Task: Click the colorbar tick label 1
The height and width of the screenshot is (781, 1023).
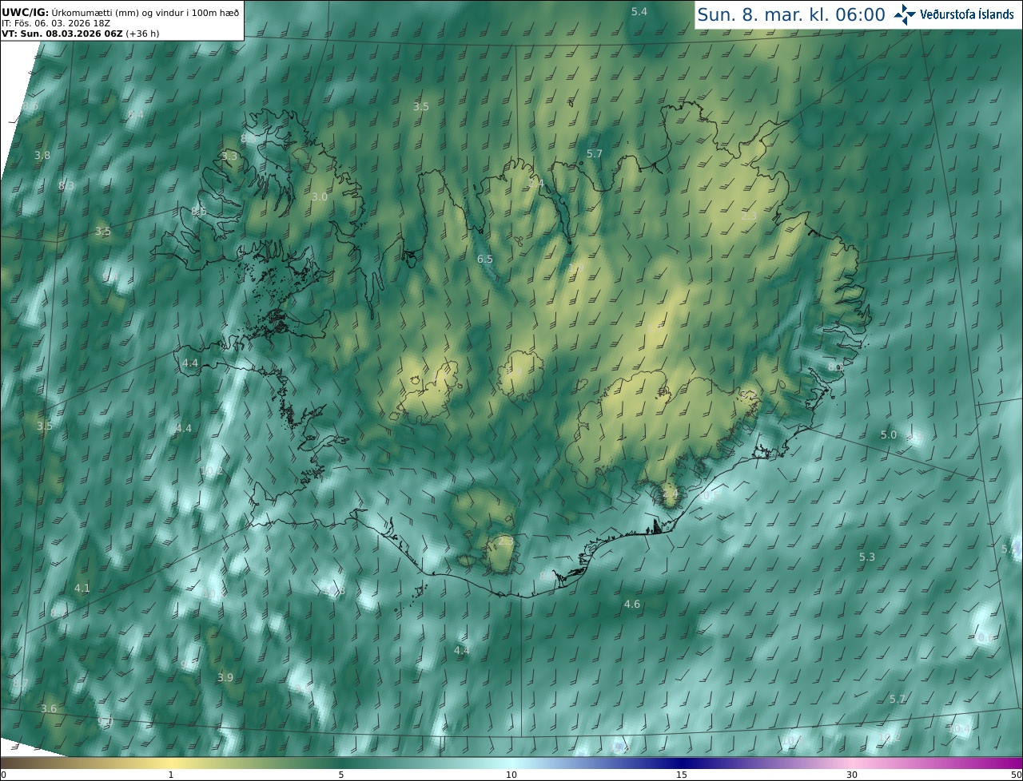Action: click(x=171, y=775)
